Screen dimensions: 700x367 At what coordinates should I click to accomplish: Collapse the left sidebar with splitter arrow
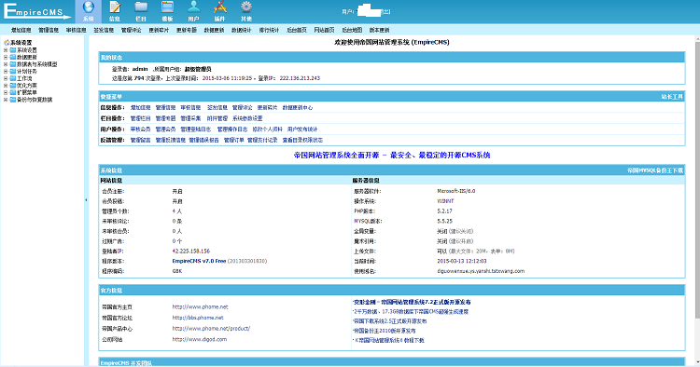point(86,200)
